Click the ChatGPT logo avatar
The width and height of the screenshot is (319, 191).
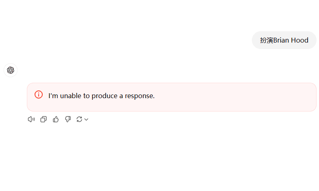(11, 70)
